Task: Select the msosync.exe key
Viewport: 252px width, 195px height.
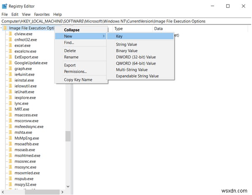Action: [25, 167]
